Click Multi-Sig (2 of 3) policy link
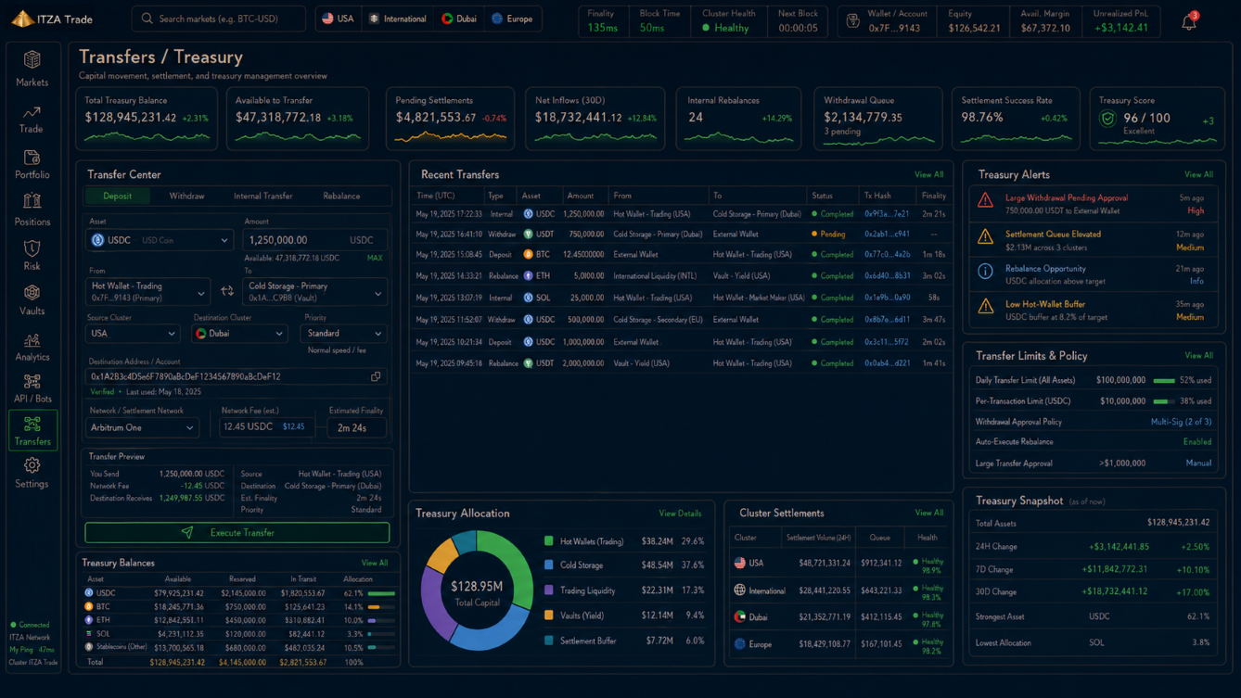1241x698 pixels. click(1181, 422)
